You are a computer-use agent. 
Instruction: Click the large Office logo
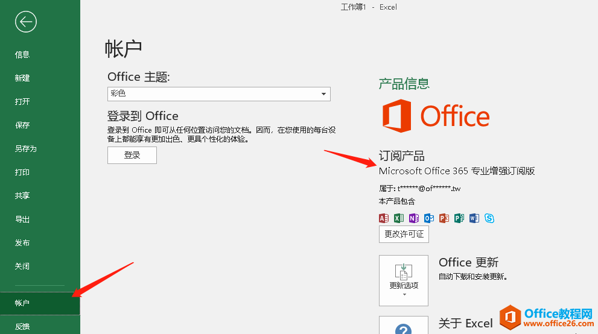pos(436,116)
